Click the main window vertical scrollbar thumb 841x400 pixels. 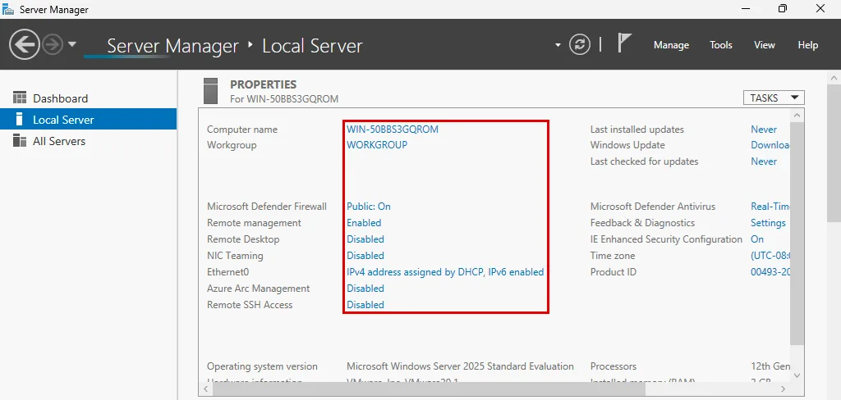[834, 152]
